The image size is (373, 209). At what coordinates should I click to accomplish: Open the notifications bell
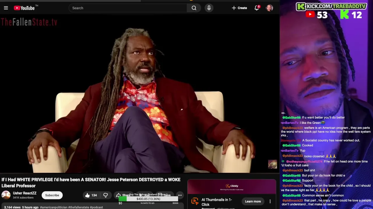(x=257, y=8)
